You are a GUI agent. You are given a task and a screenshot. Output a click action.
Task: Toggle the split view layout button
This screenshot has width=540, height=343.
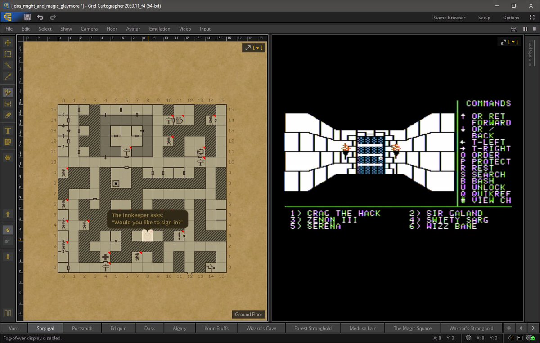tap(8, 313)
